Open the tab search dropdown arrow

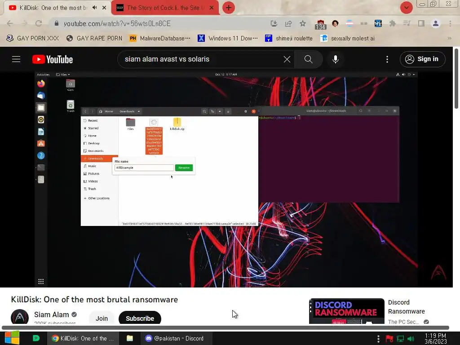(x=406, y=8)
